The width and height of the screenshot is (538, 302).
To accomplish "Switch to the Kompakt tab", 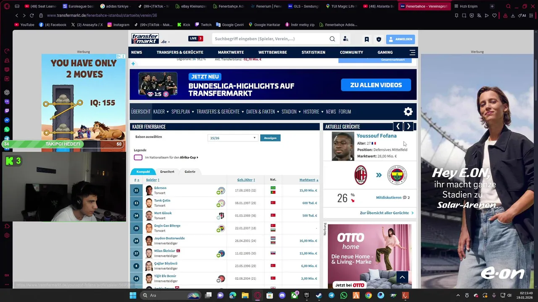I will (143, 172).
